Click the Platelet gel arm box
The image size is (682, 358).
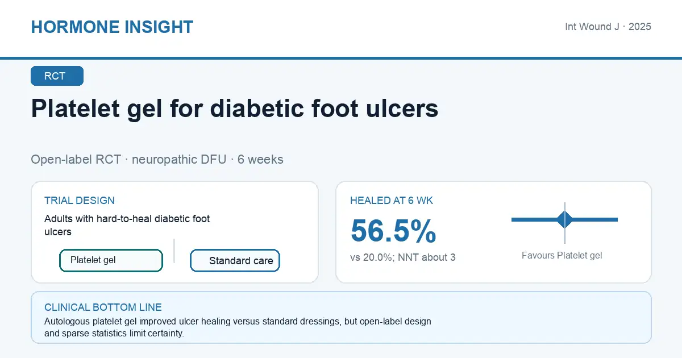pos(111,260)
